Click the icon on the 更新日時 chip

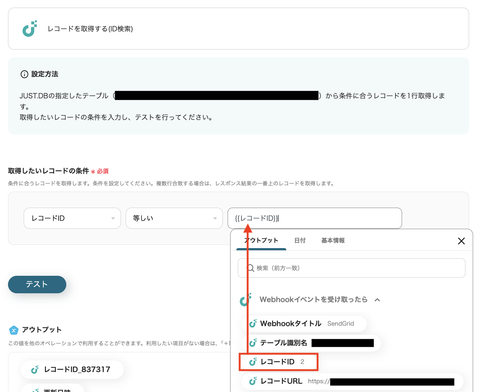35,390
